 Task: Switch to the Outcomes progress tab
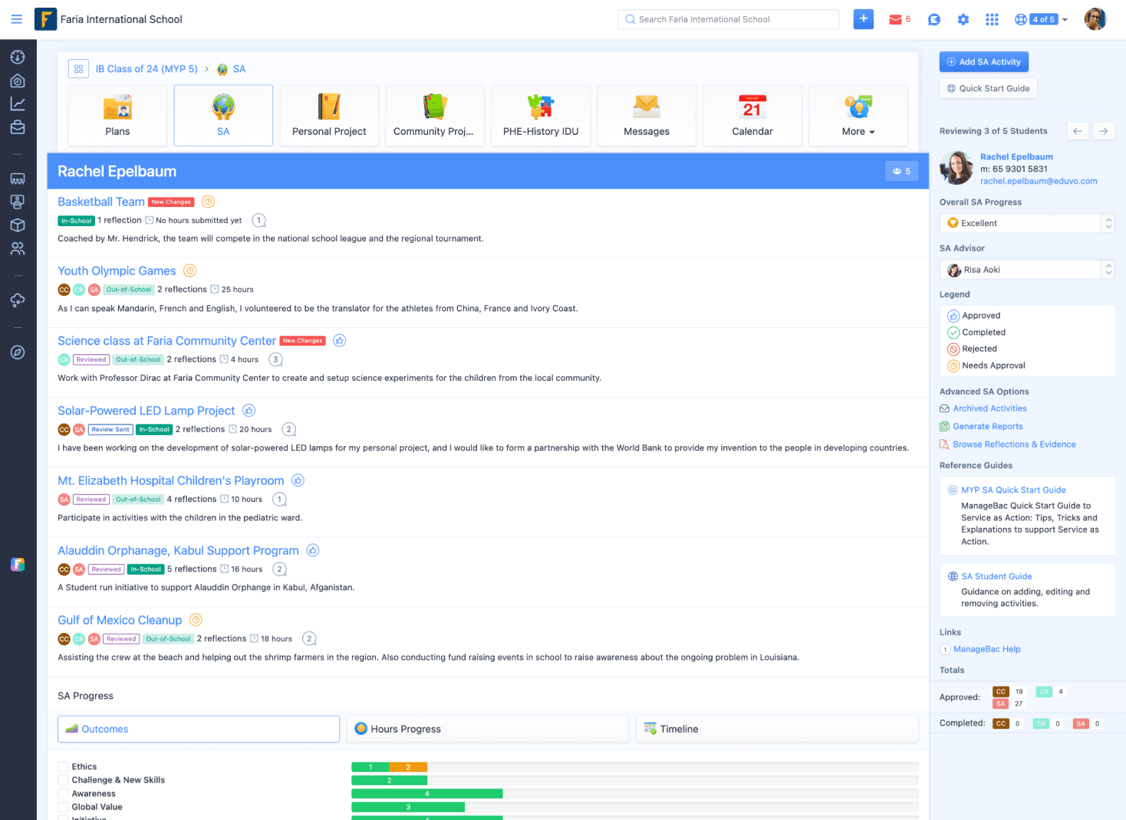tap(199, 729)
